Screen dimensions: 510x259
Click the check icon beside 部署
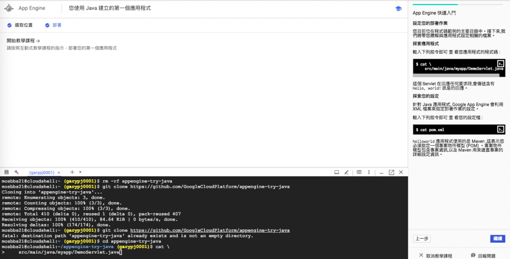(x=47, y=25)
